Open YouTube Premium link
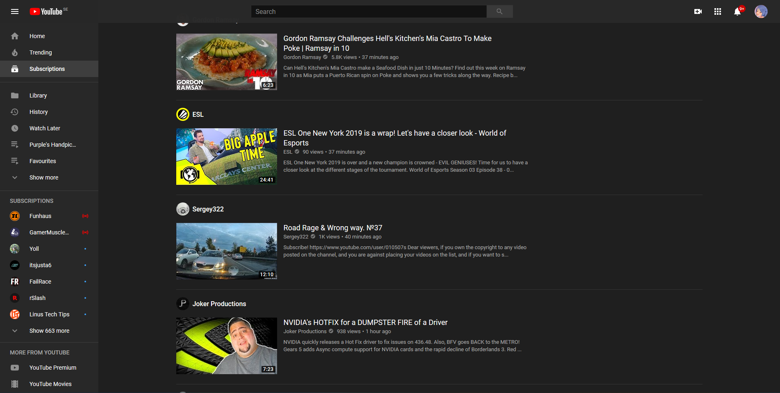This screenshot has height=393, width=780. click(49, 368)
